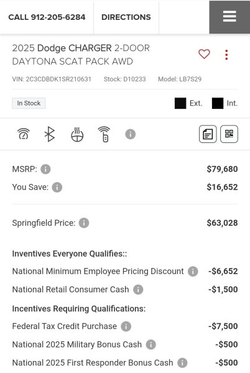Click the 2025 Dodge Charger vehicle title

click(x=81, y=55)
